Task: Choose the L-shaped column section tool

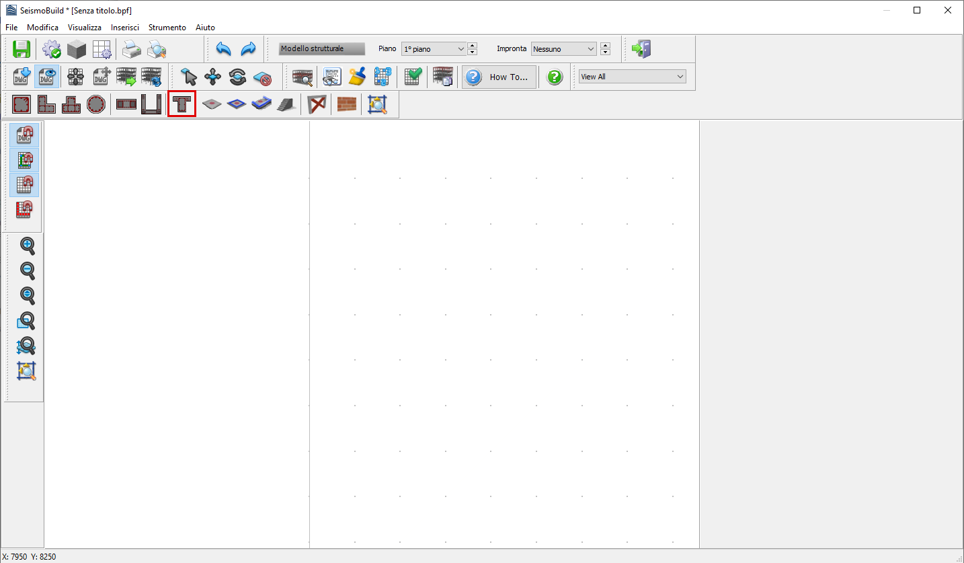Action: point(46,104)
